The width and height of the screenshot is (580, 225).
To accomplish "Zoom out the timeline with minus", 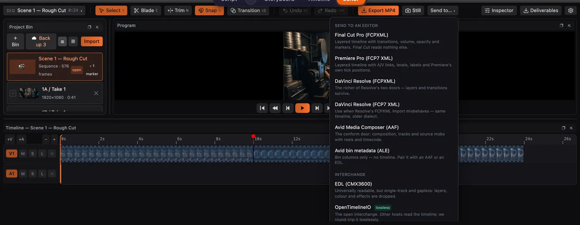I will (46, 139).
